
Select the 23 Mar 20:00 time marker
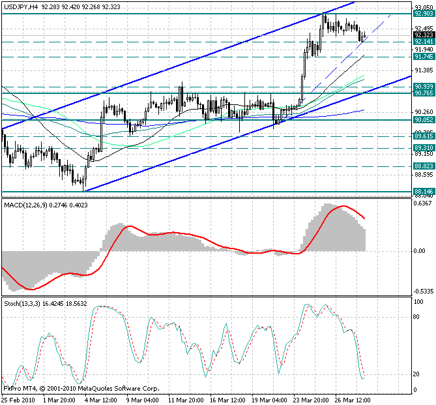tap(312, 400)
